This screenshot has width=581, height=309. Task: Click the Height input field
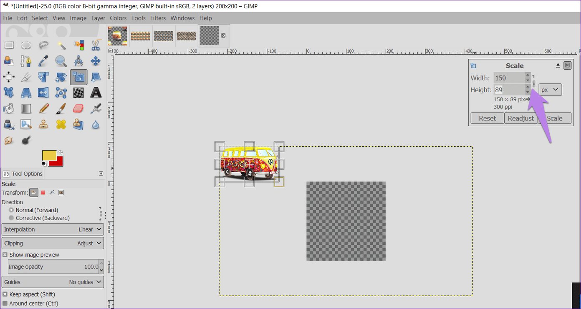click(x=509, y=90)
